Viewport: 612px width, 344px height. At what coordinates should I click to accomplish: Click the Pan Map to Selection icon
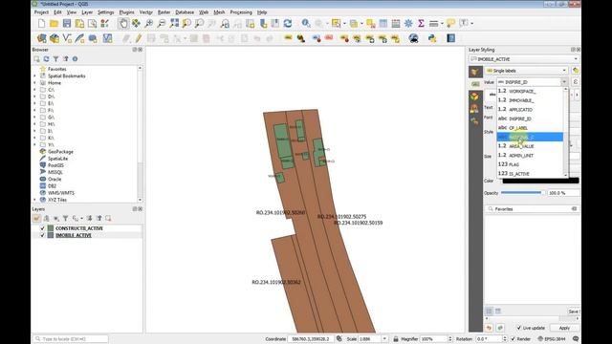(x=136, y=24)
